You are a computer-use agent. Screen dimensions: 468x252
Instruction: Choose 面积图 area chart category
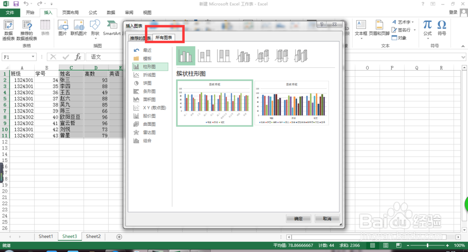tap(150, 99)
